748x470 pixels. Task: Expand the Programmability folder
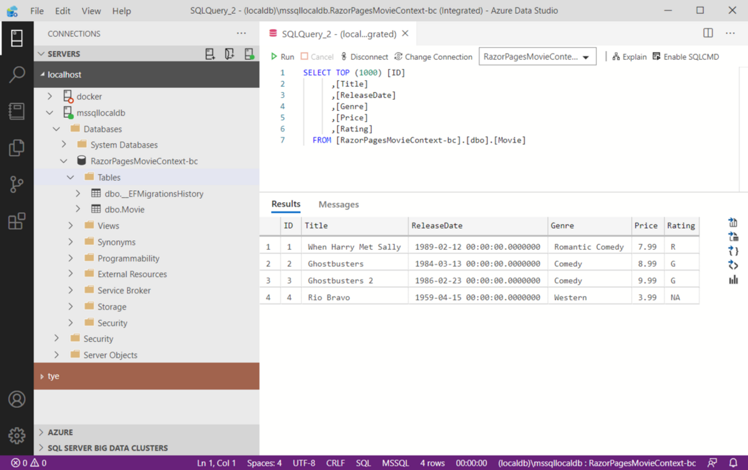[70, 258]
